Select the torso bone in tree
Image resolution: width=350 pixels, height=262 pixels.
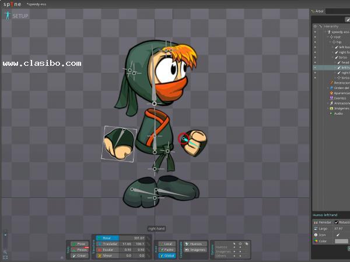(342, 58)
